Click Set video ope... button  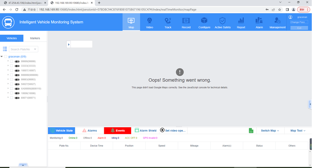(173, 130)
